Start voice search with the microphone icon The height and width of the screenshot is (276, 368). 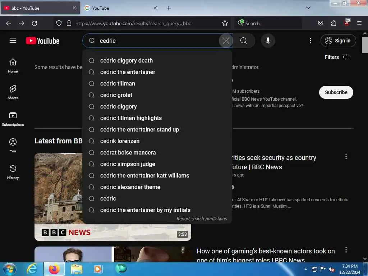(268, 41)
